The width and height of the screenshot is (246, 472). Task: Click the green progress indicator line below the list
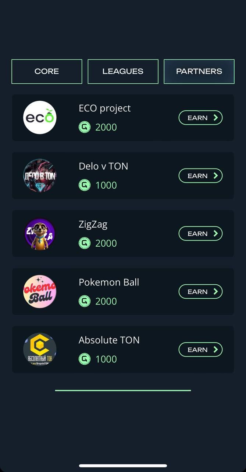[123, 390]
